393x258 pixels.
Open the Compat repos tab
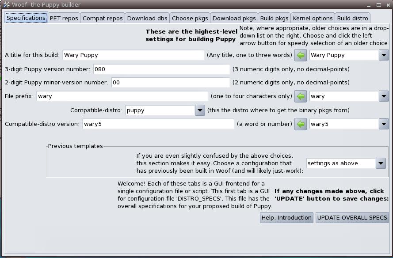click(x=103, y=18)
